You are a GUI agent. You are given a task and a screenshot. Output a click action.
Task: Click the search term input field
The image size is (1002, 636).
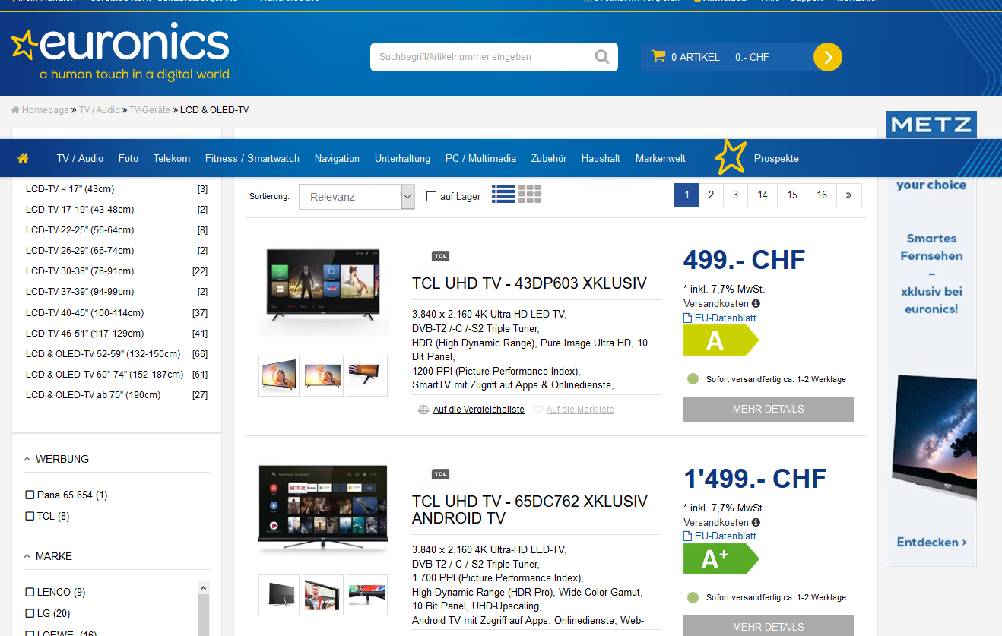483,57
